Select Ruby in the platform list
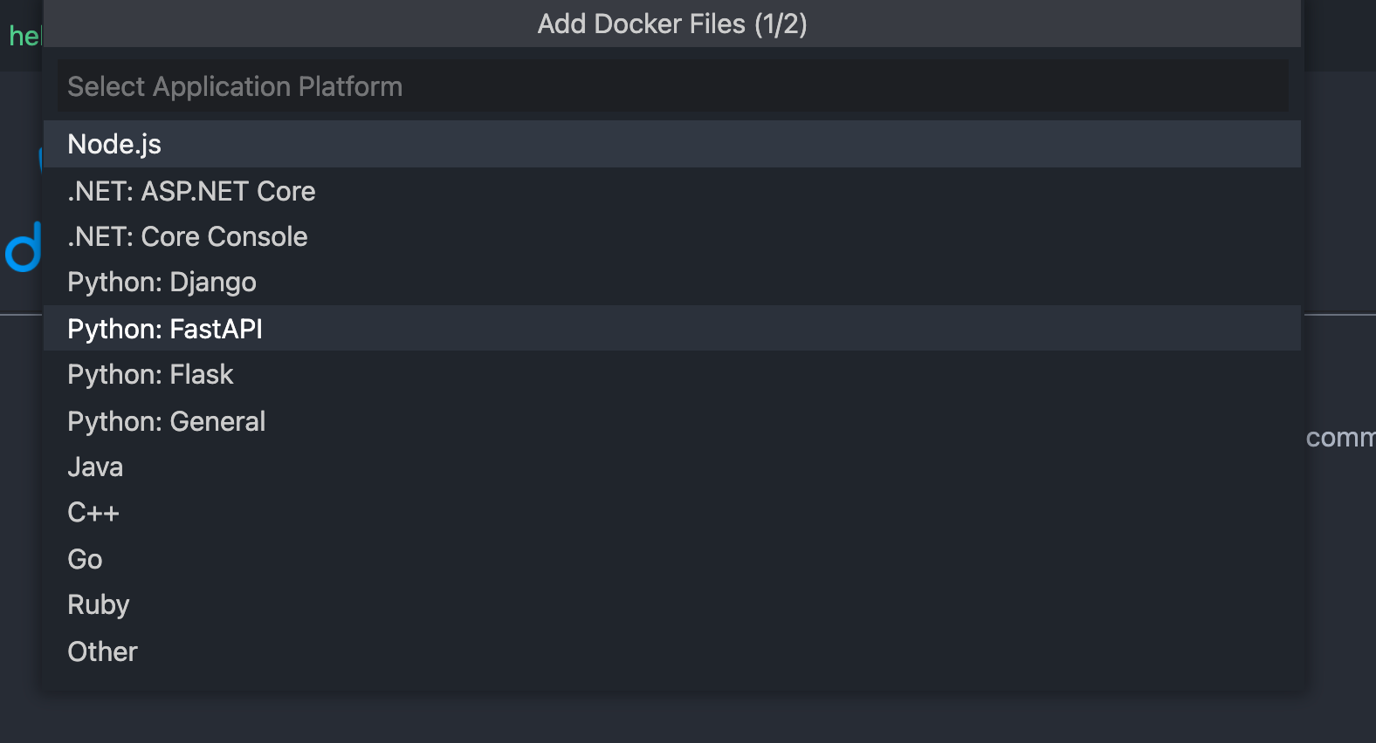Screen dimensions: 1376x743 [98, 605]
